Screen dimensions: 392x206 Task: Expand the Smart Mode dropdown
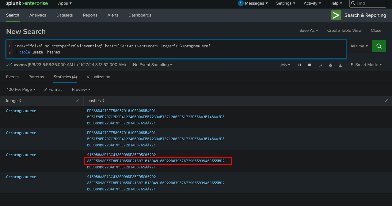pyautogui.click(x=366, y=65)
